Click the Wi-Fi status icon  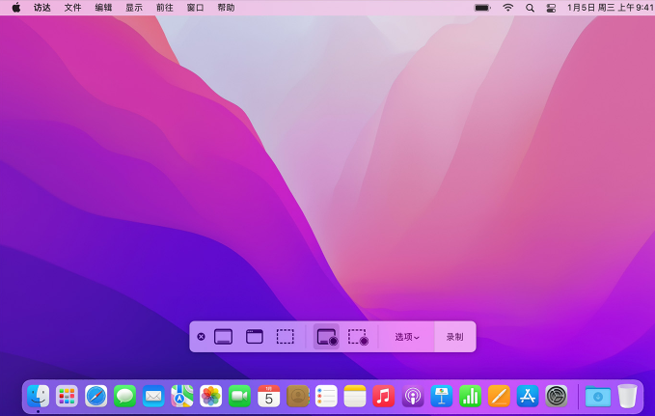pyautogui.click(x=507, y=7)
